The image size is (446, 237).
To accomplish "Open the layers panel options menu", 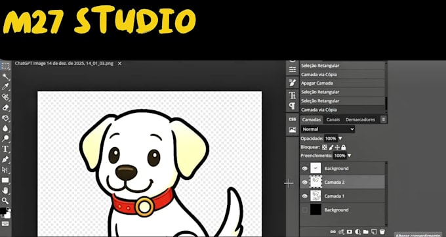I will coord(384,119).
